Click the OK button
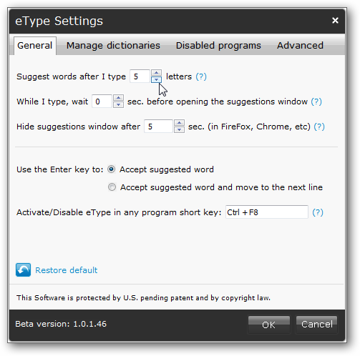Viewport: 360px width, 356px height. point(269,325)
